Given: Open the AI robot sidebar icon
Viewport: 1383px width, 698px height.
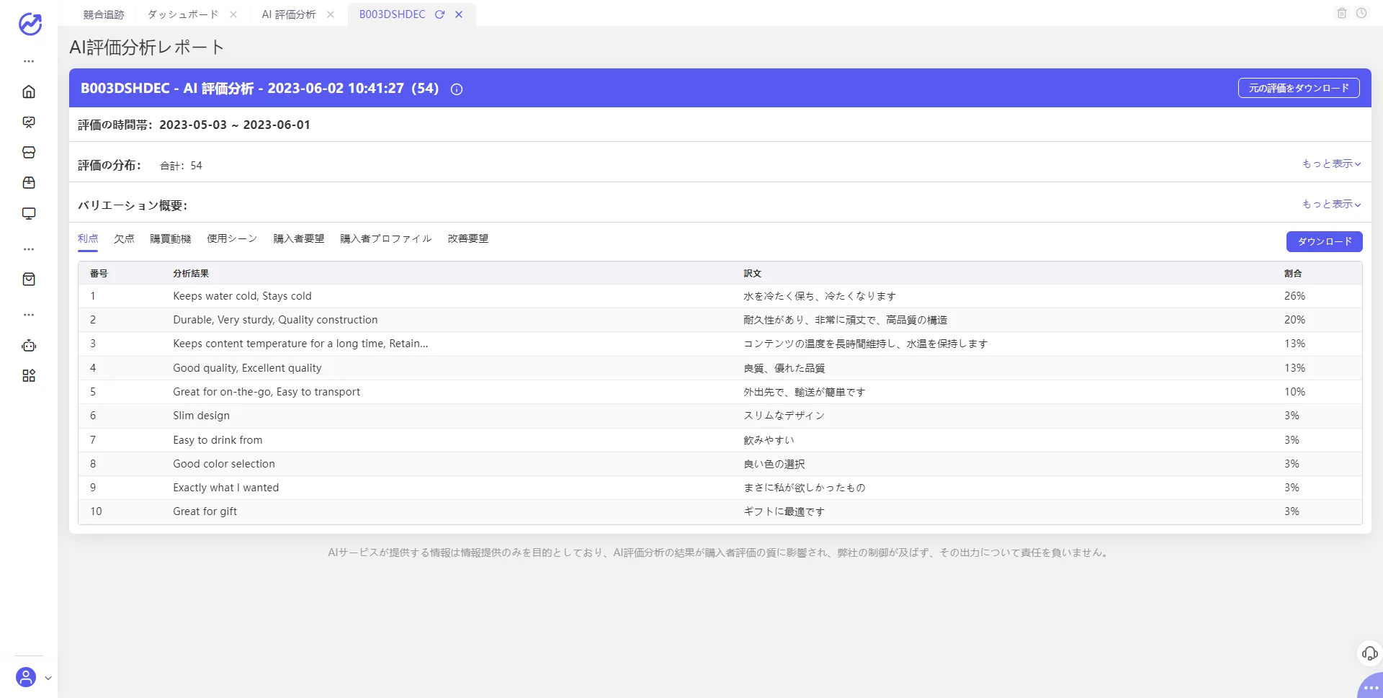Looking at the screenshot, I should (29, 345).
